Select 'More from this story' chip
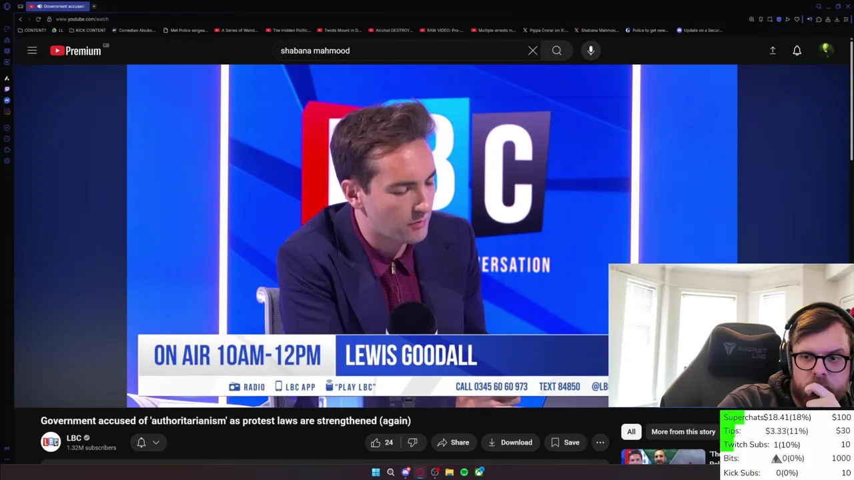 point(683,432)
